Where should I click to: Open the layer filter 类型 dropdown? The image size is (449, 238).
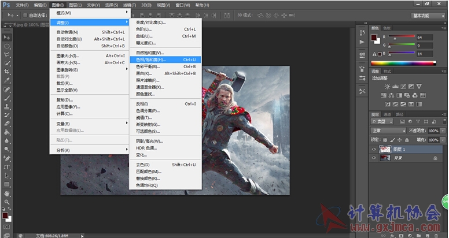click(382, 121)
